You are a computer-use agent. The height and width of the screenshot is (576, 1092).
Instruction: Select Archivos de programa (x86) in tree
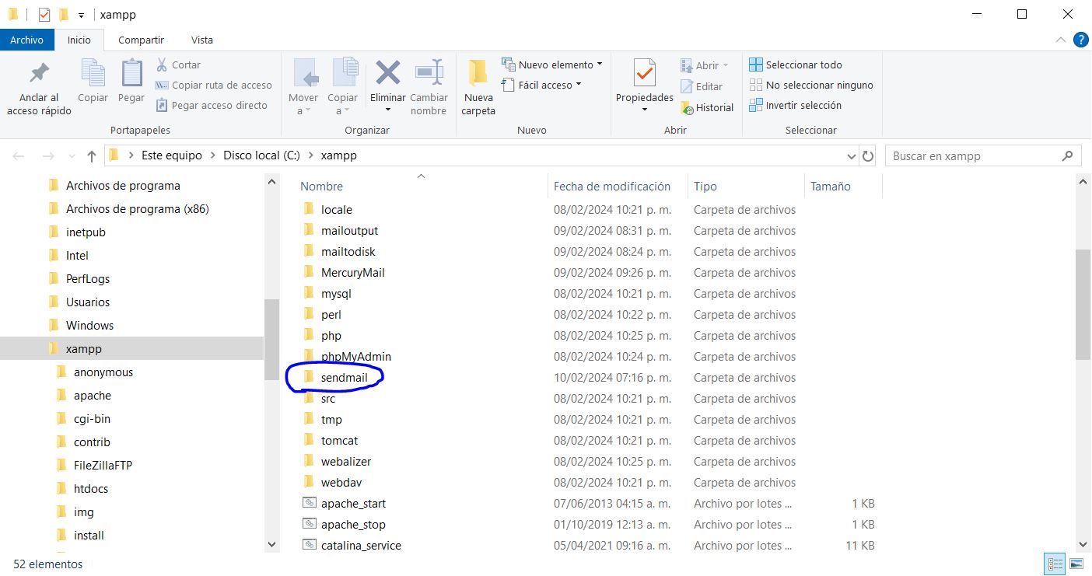137,208
